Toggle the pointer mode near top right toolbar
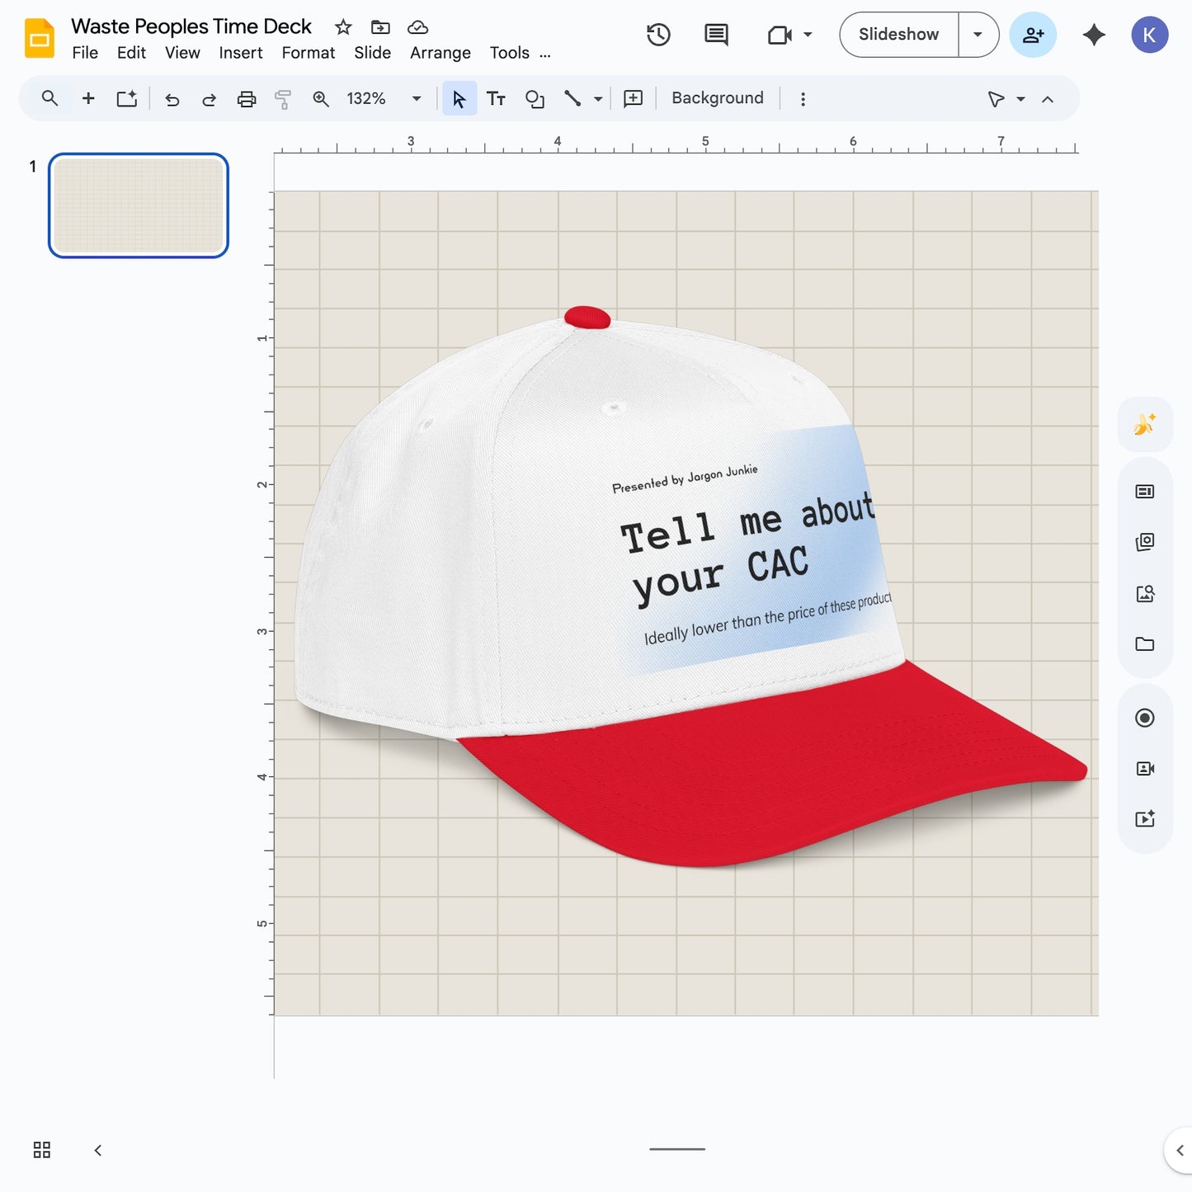 996,98
